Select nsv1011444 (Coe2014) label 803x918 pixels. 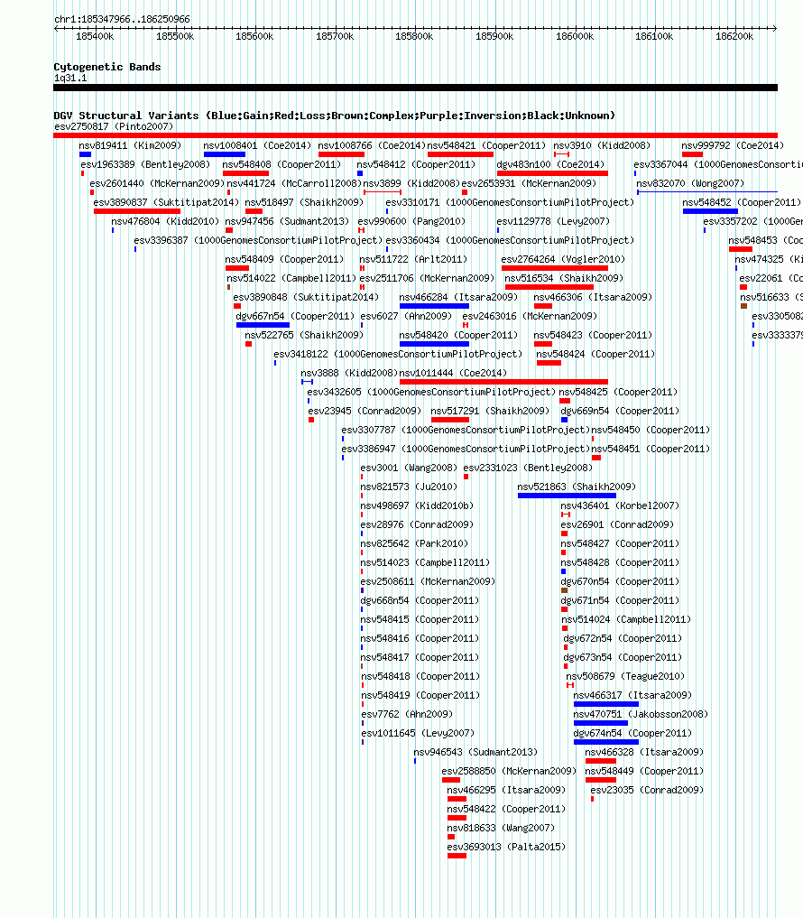tap(454, 373)
